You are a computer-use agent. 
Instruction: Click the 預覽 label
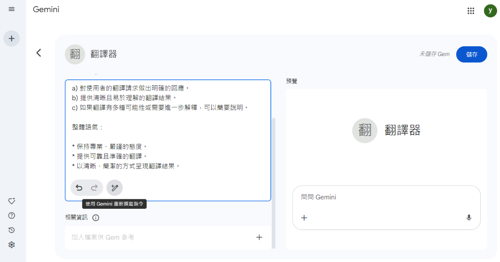tap(292, 81)
